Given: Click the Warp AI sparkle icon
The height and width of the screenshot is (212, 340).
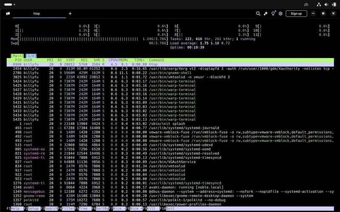Looking at the screenshot, I should coord(266,14).
